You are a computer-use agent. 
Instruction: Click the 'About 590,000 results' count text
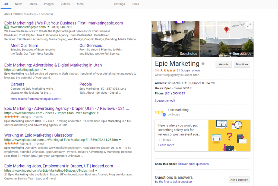[29, 14]
